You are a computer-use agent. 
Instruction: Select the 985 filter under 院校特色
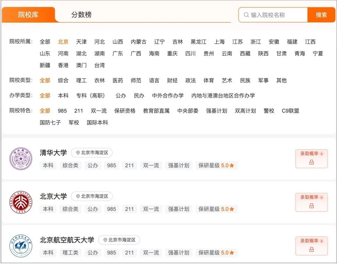tap(62, 111)
